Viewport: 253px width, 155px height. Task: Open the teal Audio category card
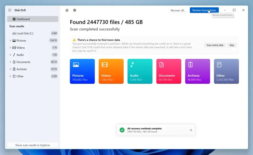point(140,71)
